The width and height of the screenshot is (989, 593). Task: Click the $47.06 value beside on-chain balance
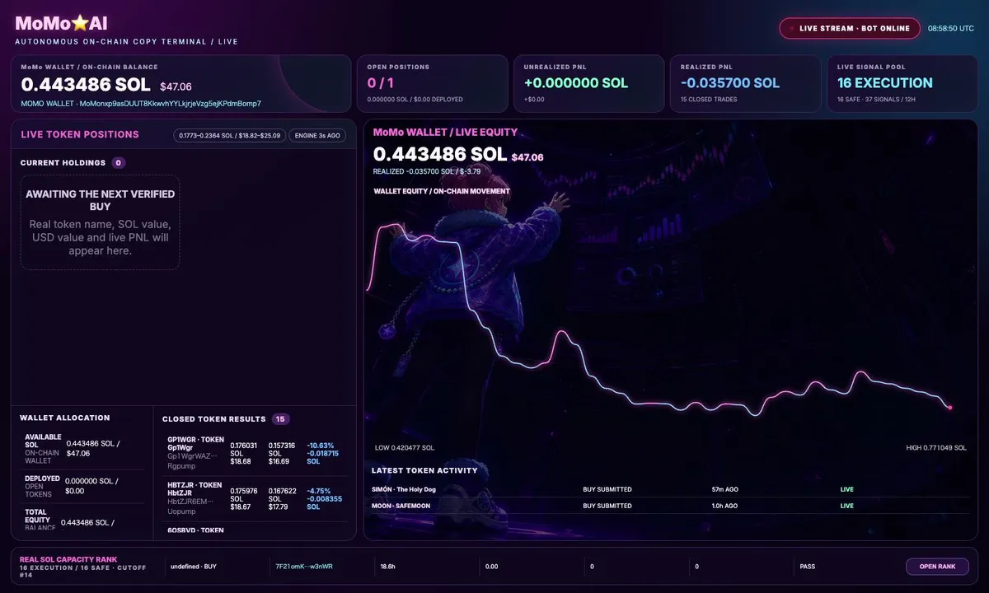tap(176, 86)
